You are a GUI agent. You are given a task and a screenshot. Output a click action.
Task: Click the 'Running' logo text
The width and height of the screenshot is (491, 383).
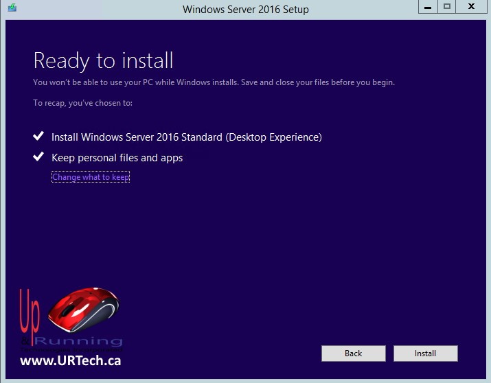click(x=78, y=341)
